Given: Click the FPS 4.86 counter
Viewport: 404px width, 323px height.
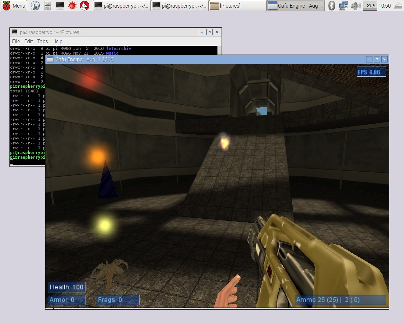Looking at the screenshot, I should point(371,72).
